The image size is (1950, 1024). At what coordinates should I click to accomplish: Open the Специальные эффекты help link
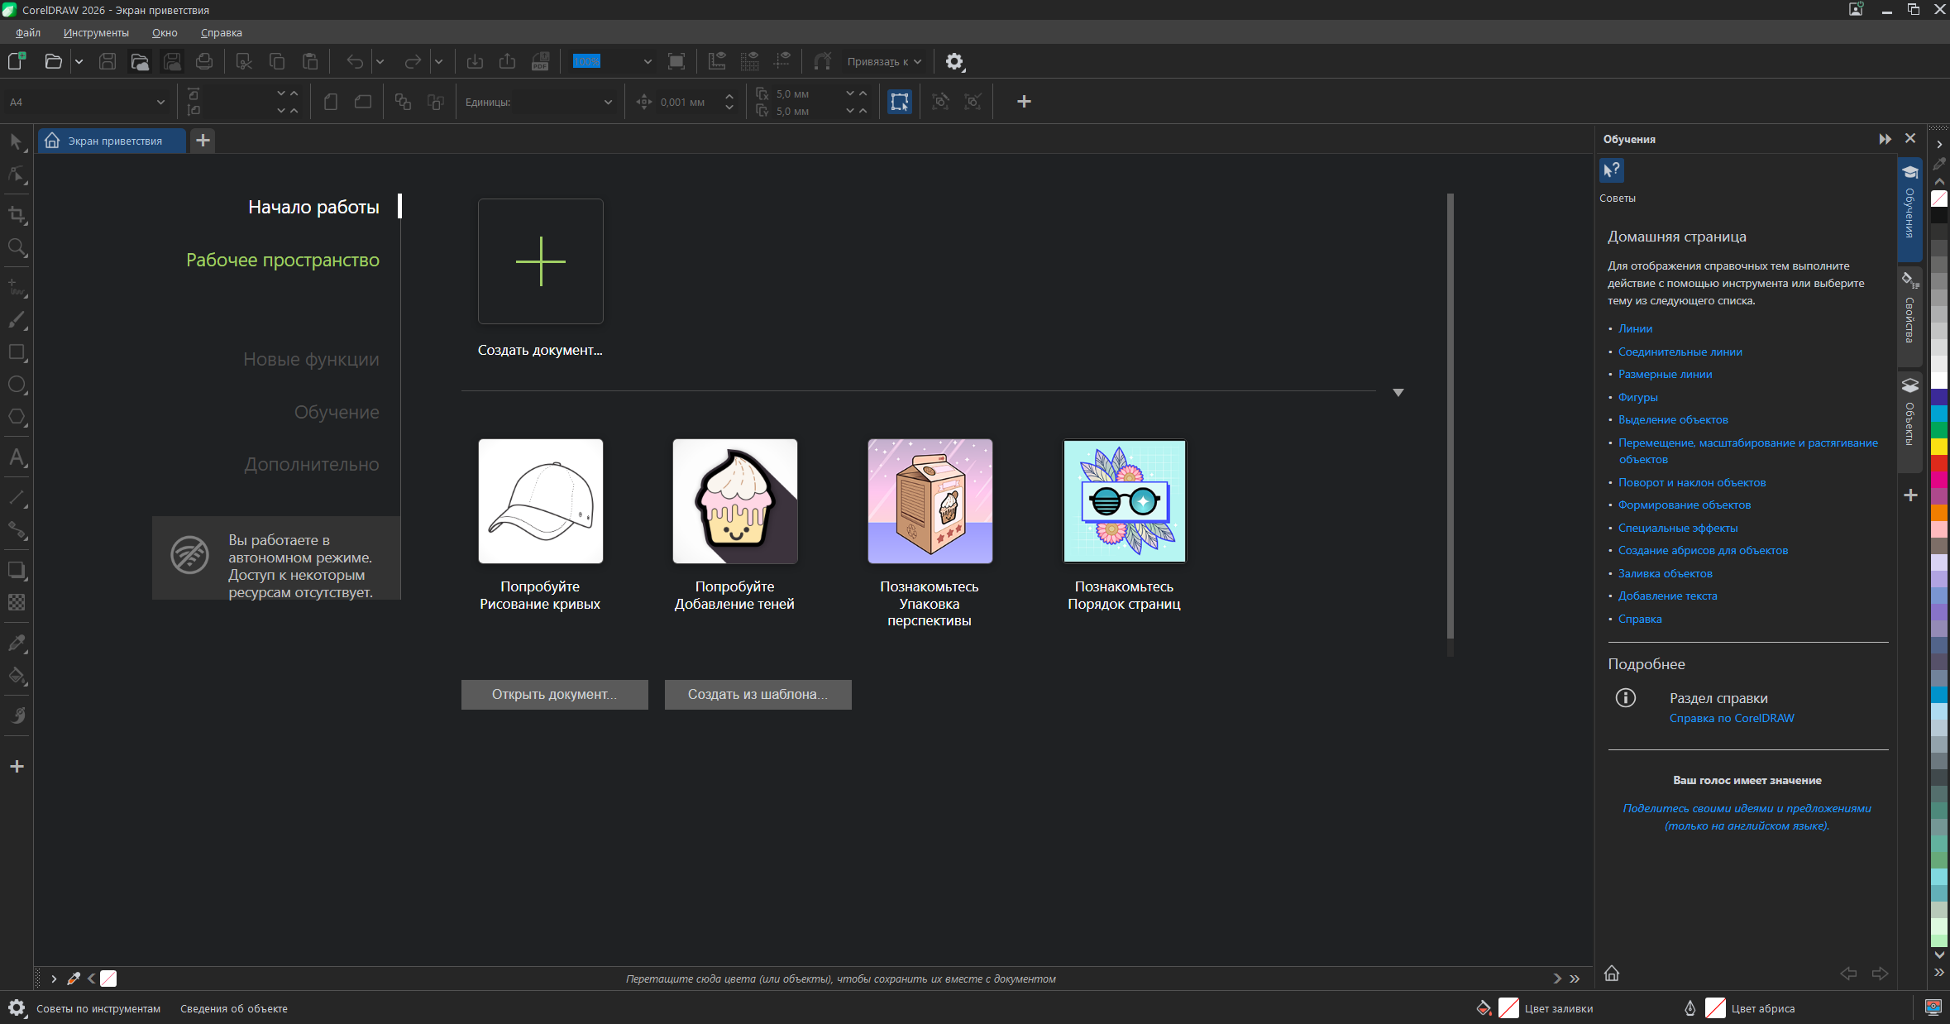[x=1678, y=528]
